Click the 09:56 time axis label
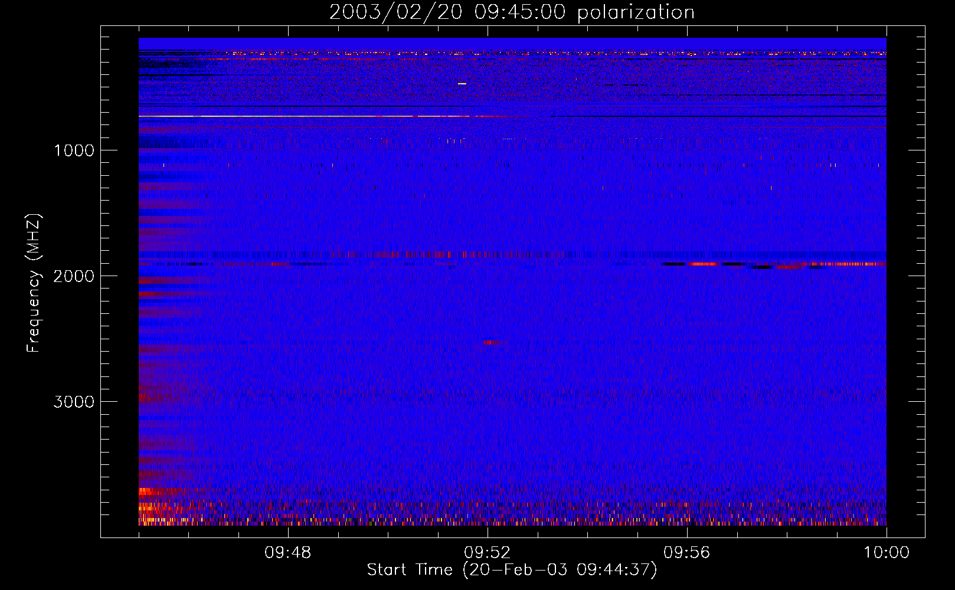This screenshot has width=955, height=590. (x=687, y=553)
